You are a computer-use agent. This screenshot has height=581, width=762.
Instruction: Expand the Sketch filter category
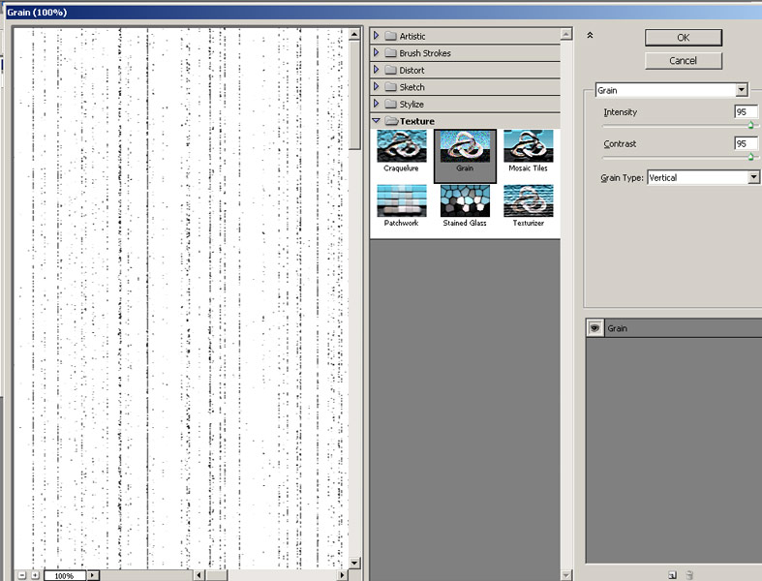coord(376,86)
